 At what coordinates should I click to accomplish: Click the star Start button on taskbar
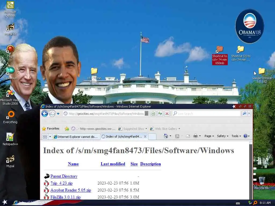pos(5,203)
